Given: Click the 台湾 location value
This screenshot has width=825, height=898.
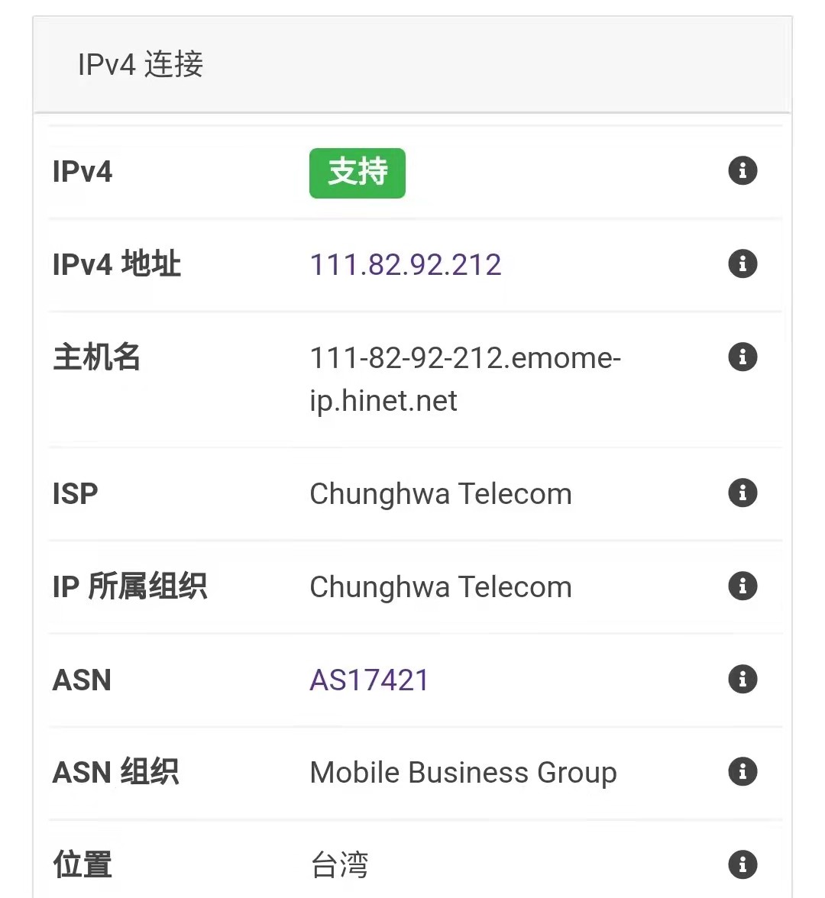Looking at the screenshot, I should 339,865.
